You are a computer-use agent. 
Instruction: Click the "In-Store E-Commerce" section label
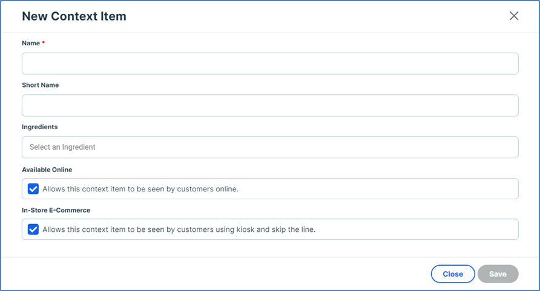click(x=56, y=210)
